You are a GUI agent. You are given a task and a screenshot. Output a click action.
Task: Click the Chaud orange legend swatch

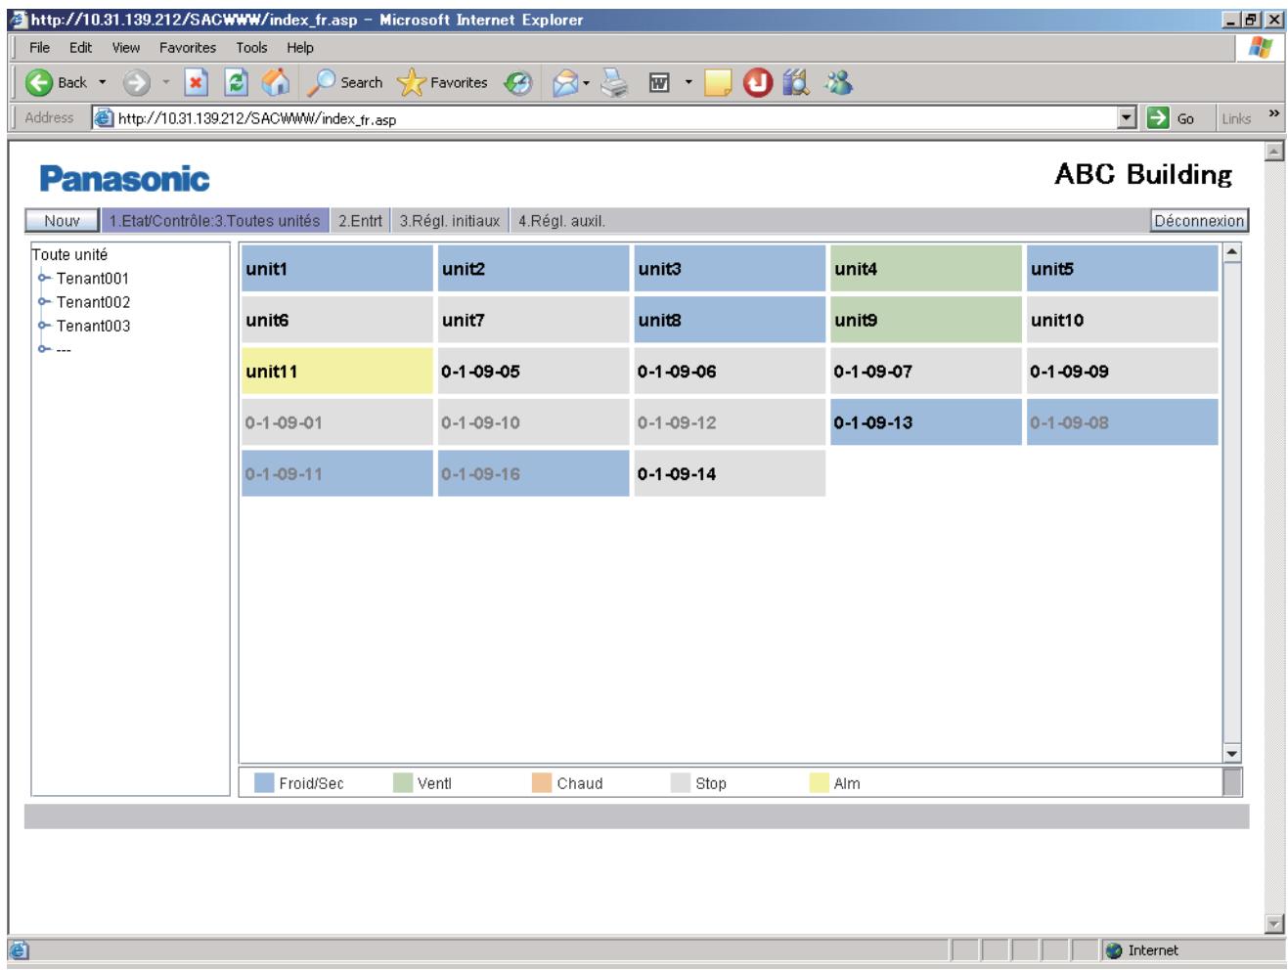[542, 783]
